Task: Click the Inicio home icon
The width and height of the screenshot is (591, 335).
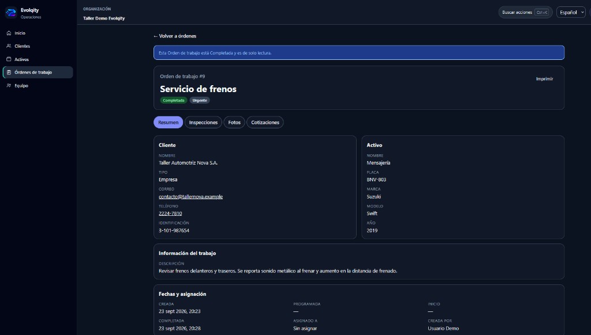Action: (9, 33)
